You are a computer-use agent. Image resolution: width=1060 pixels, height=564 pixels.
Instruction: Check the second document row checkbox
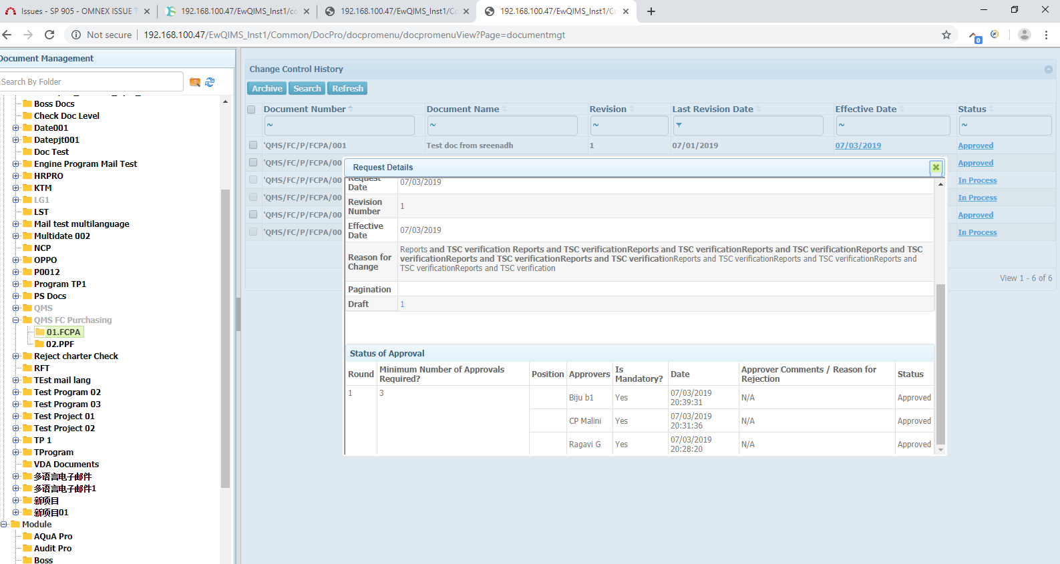(x=253, y=162)
